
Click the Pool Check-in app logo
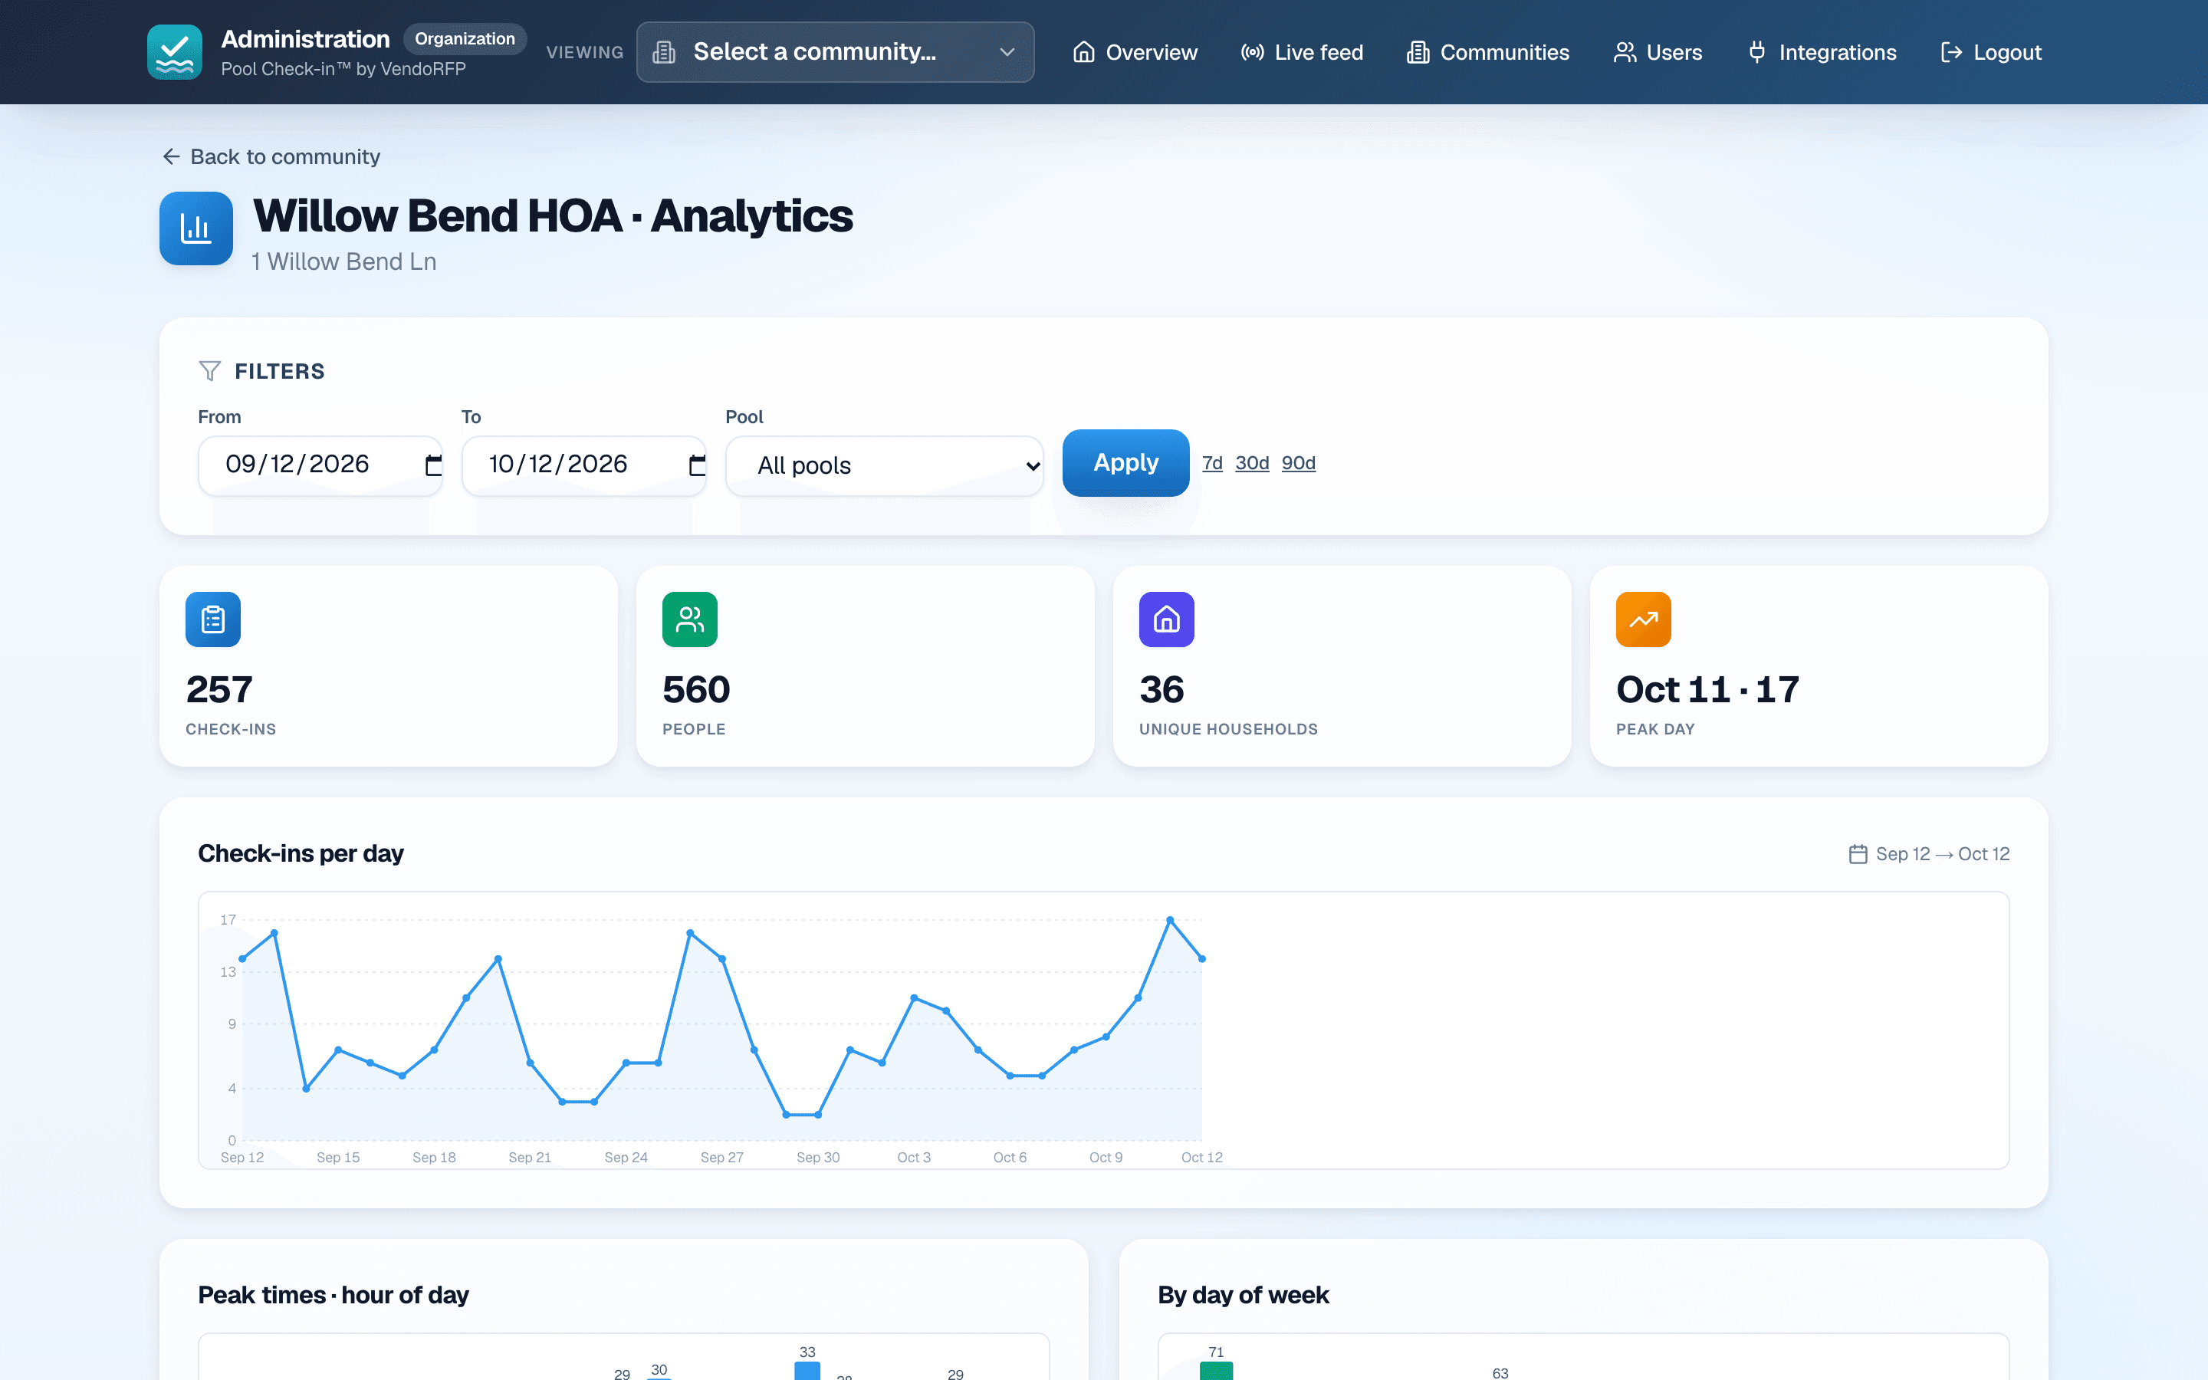point(174,52)
